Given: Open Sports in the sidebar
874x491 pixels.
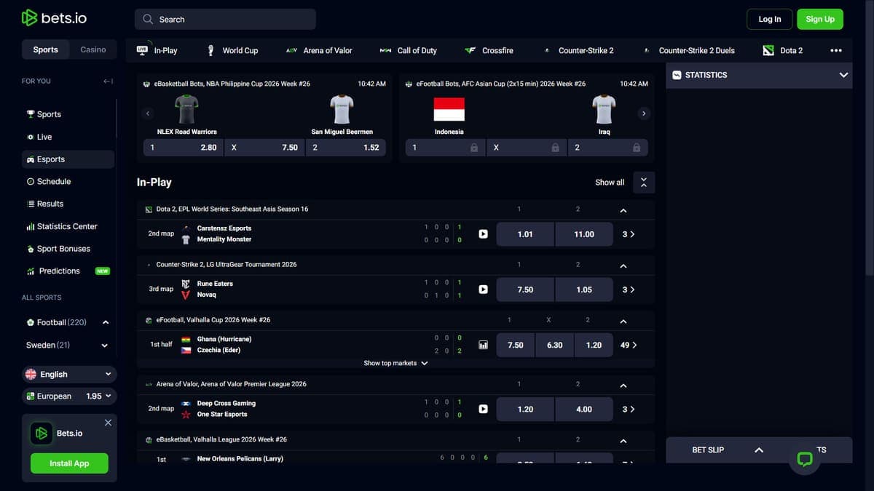Looking at the screenshot, I should pyautogui.click(x=68, y=114).
